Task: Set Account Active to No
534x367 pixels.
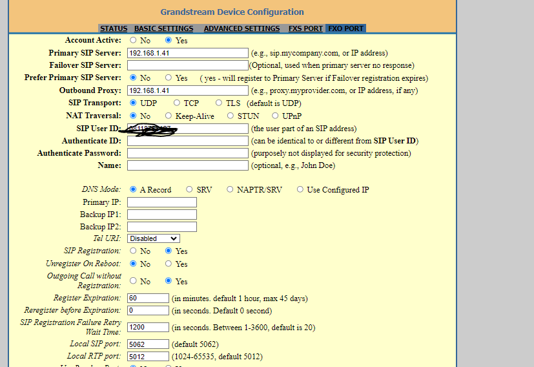Action: [x=133, y=40]
